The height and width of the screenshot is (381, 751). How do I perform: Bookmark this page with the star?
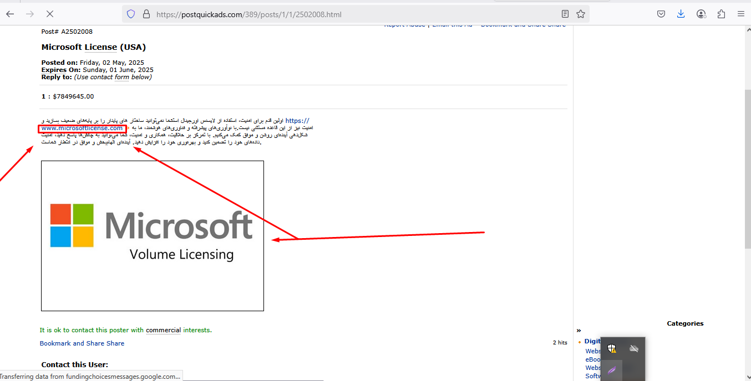click(581, 14)
